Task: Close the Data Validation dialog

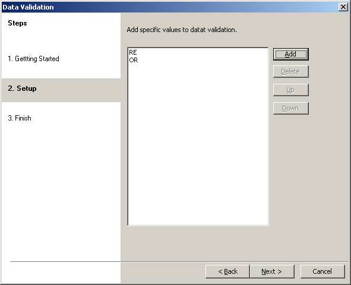Action: tap(343, 7)
